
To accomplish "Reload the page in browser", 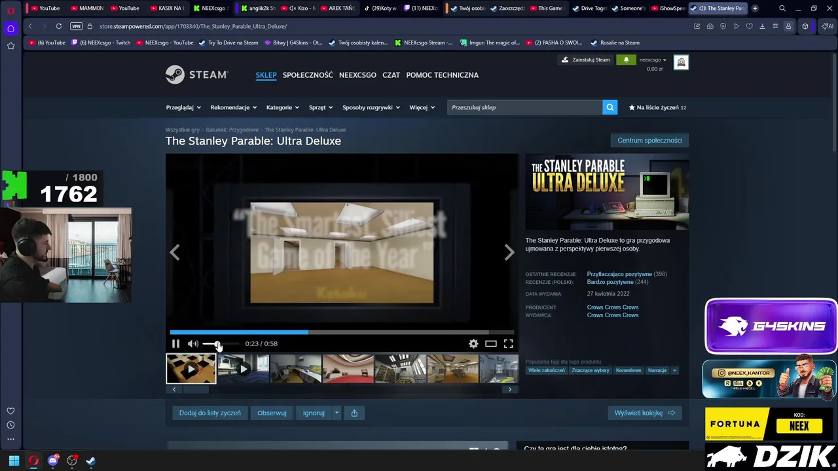I will 59,26.
